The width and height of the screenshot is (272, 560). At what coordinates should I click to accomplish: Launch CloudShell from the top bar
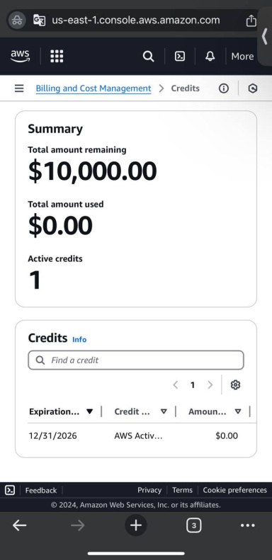pyautogui.click(x=180, y=56)
